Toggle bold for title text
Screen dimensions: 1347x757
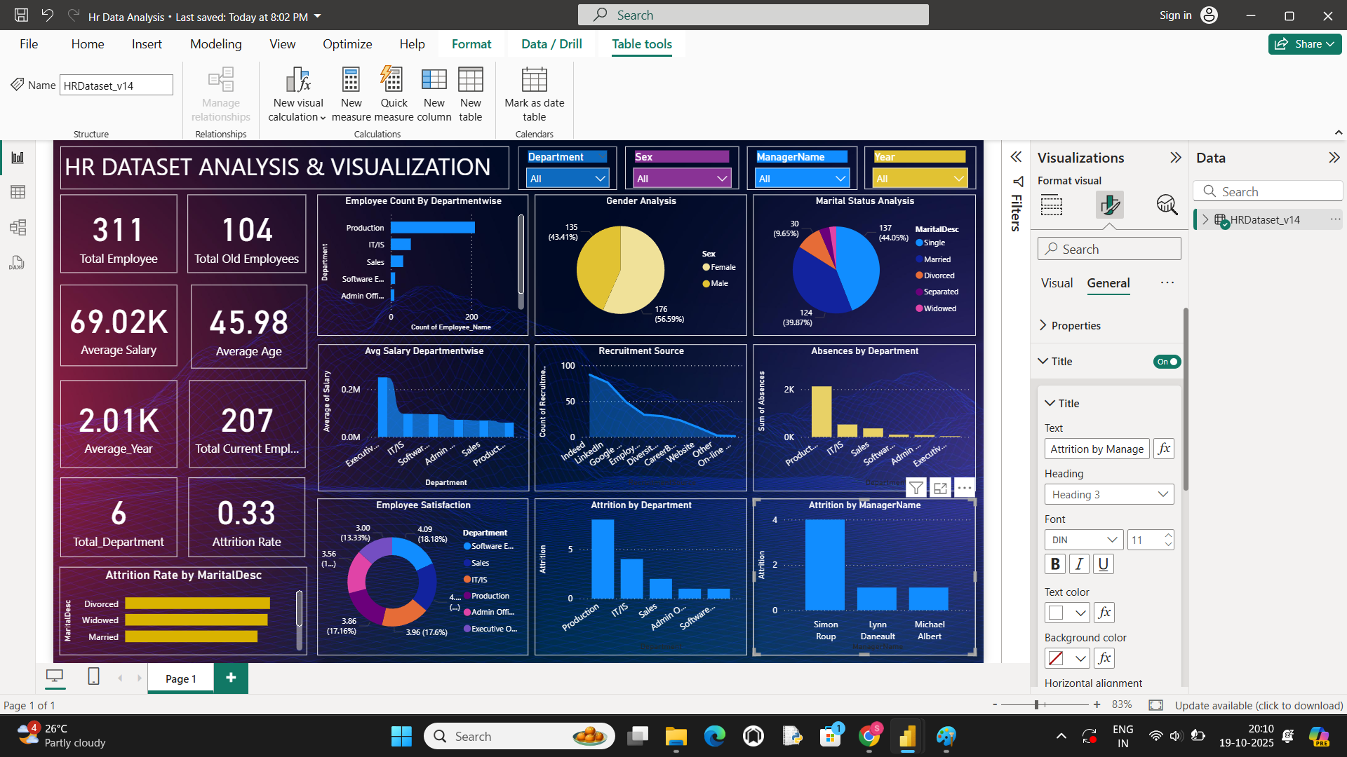(1054, 564)
